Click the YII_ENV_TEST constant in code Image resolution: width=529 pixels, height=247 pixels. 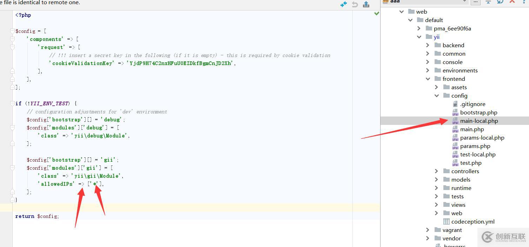[x=49, y=104]
